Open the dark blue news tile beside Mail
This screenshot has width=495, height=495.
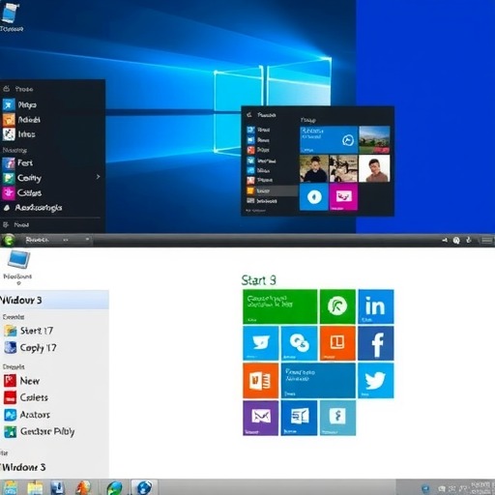point(299,418)
